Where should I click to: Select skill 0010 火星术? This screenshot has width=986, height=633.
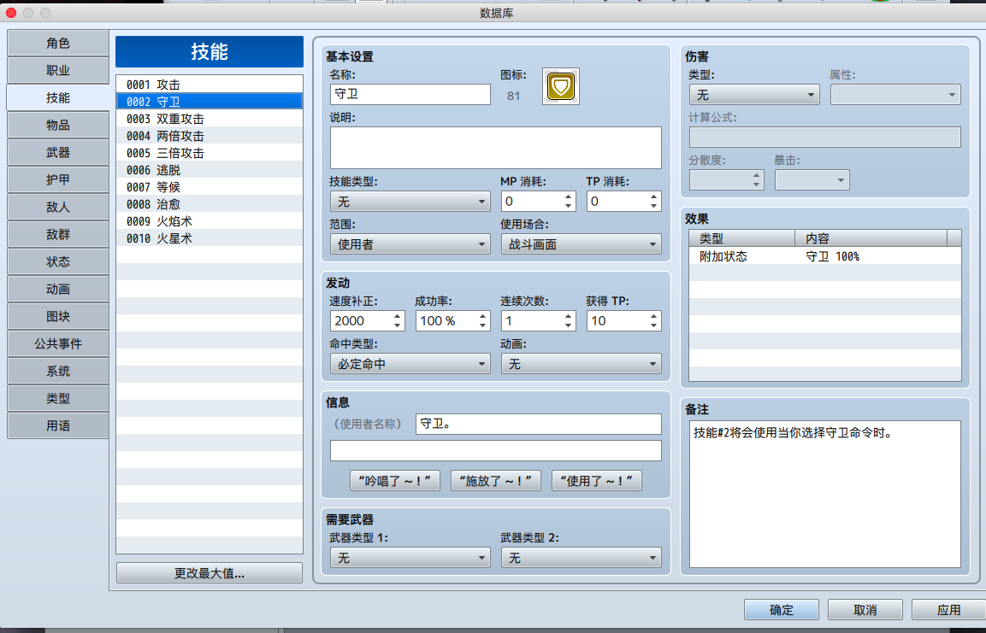210,238
